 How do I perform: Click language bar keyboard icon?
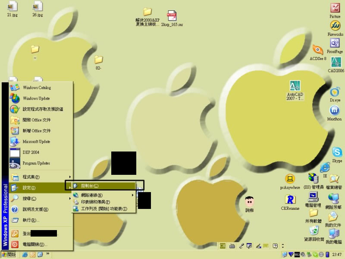pos(232,246)
